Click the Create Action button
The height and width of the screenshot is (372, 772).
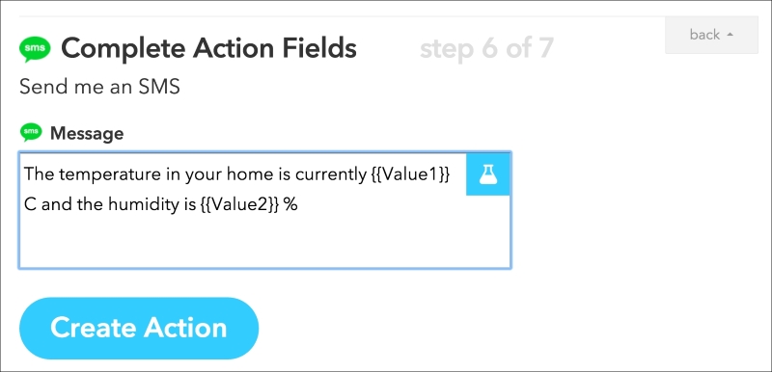click(139, 328)
